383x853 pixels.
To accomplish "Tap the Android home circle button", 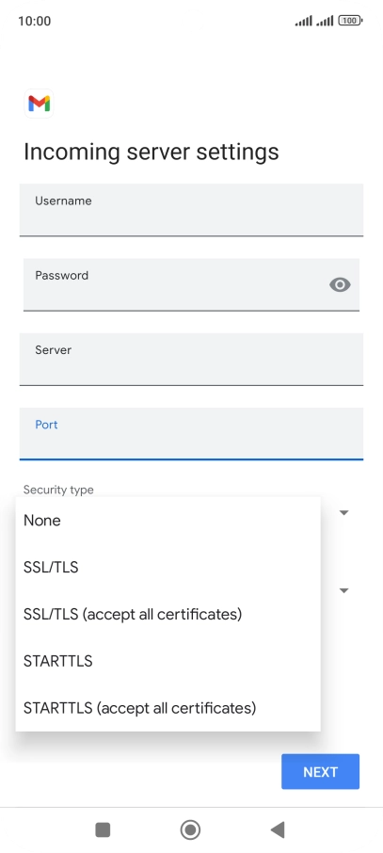I will [190, 829].
